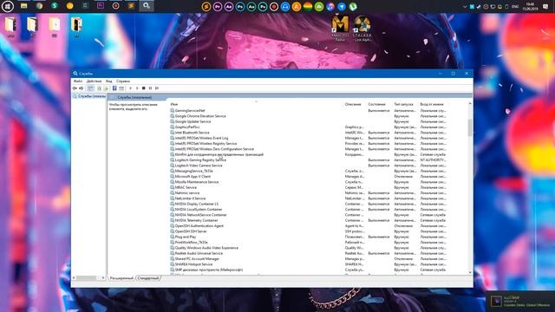Sort by the Тип запуска column header
The image size is (555, 312).
[x=405, y=104]
